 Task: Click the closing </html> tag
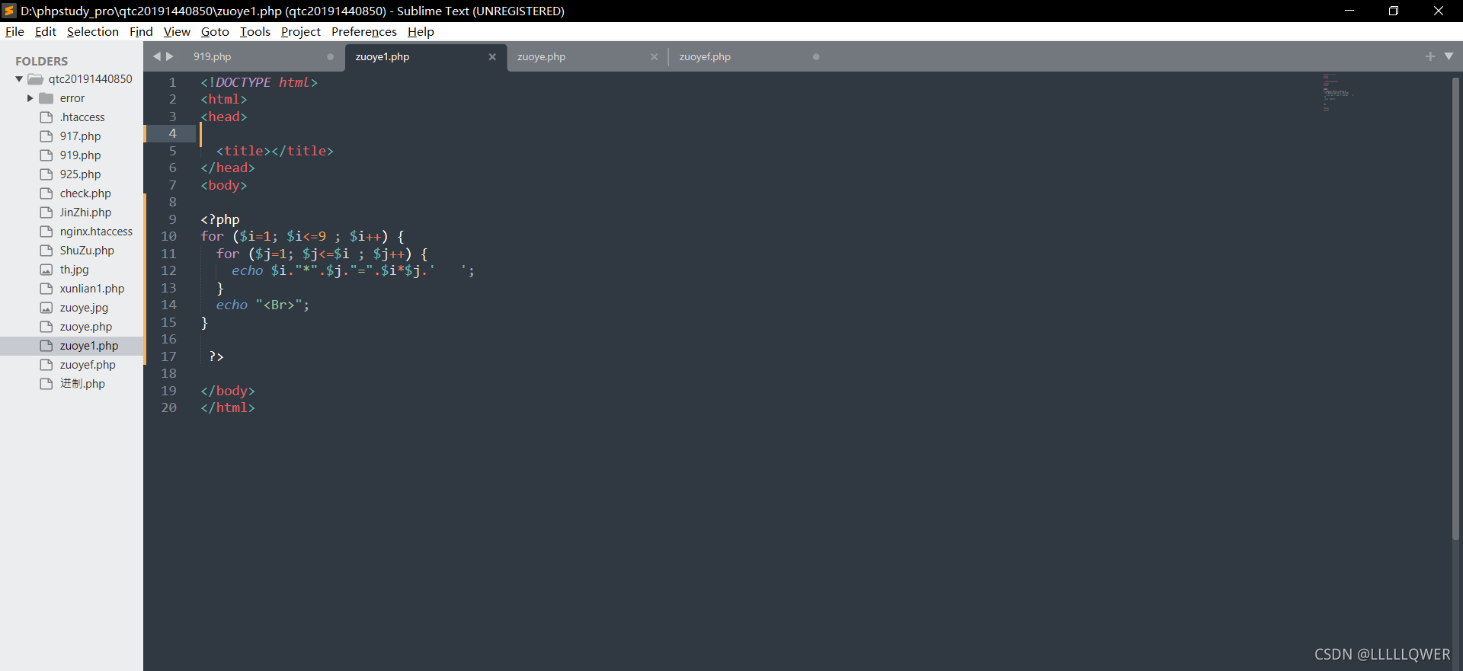228,407
